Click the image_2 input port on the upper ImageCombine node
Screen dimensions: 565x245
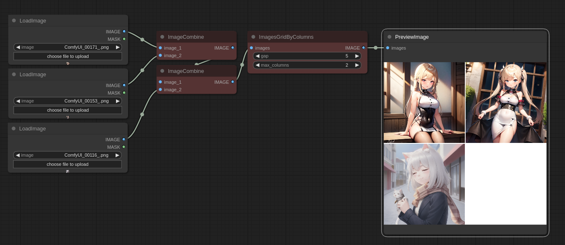160,55
